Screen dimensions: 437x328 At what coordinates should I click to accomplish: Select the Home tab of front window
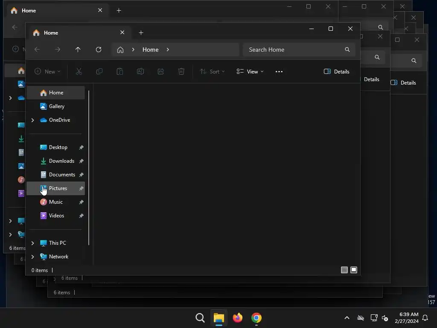(x=79, y=32)
